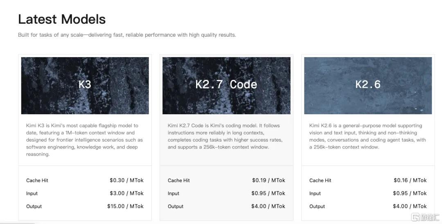Select the Kimi K3 description text
442x224 pixels.
(85, 140)
